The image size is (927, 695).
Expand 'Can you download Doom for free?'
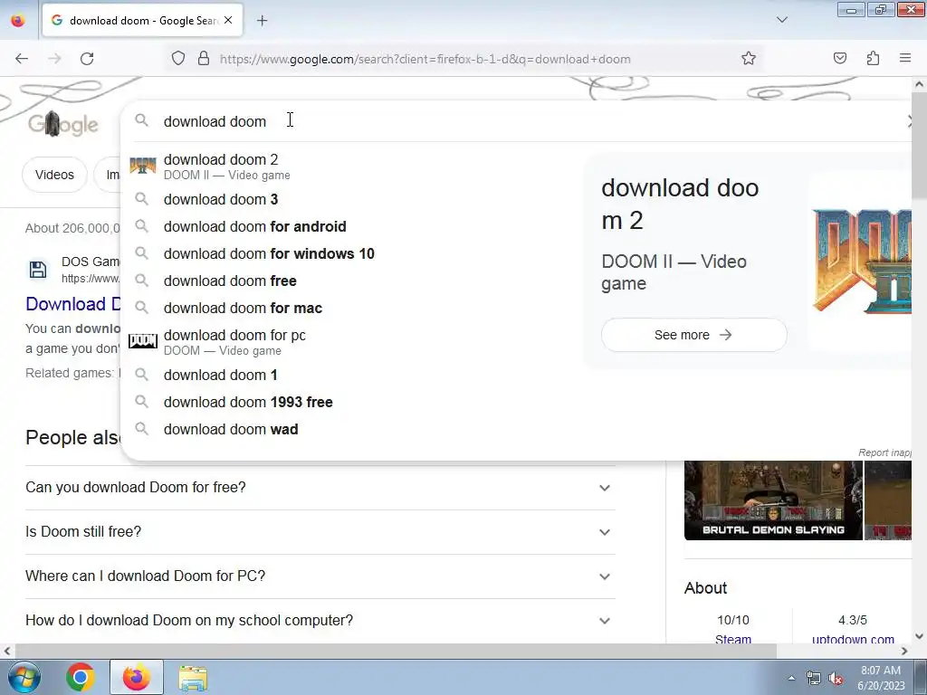(x=320, y=488)
